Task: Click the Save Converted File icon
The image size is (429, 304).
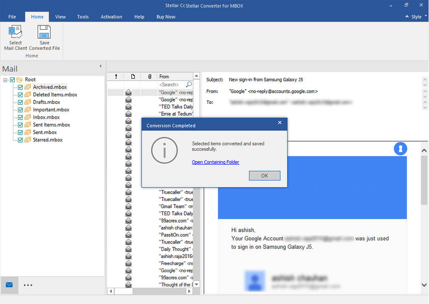Action: pos(44,33)
